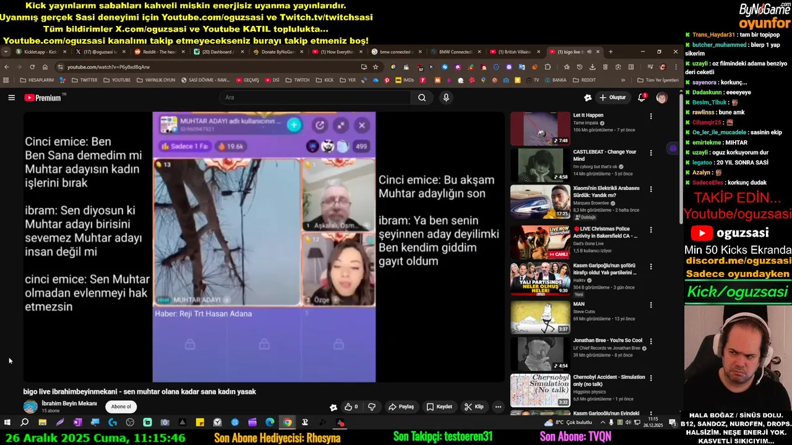Like the video with the thumbs-up button

click(351, 407)
